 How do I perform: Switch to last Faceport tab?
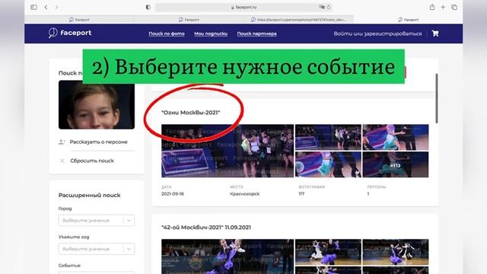pyautogui.click(x=408, y=20)
